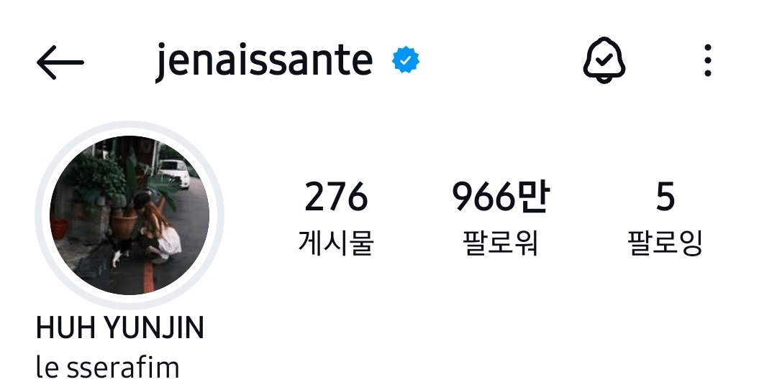Select the HUH YUNJIN display name
The height and width of the screenshot is (392, 777).
[x=120, y=327]
